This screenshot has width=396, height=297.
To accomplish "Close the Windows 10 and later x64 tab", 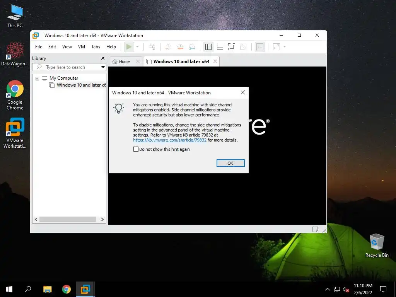I will coord(215,61).
